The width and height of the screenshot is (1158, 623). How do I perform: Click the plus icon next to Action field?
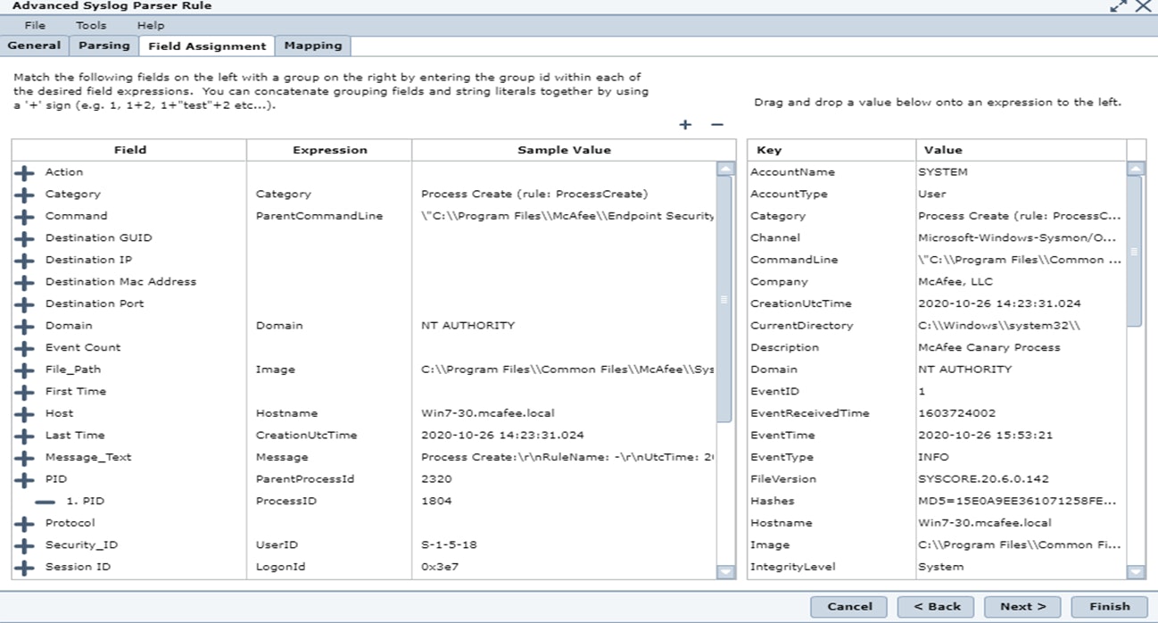tap(25, 172)
